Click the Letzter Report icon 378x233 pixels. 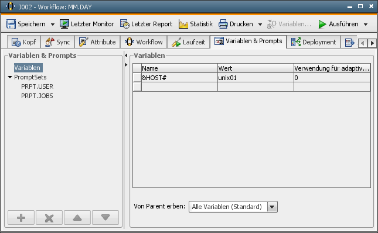pos(125,24)
